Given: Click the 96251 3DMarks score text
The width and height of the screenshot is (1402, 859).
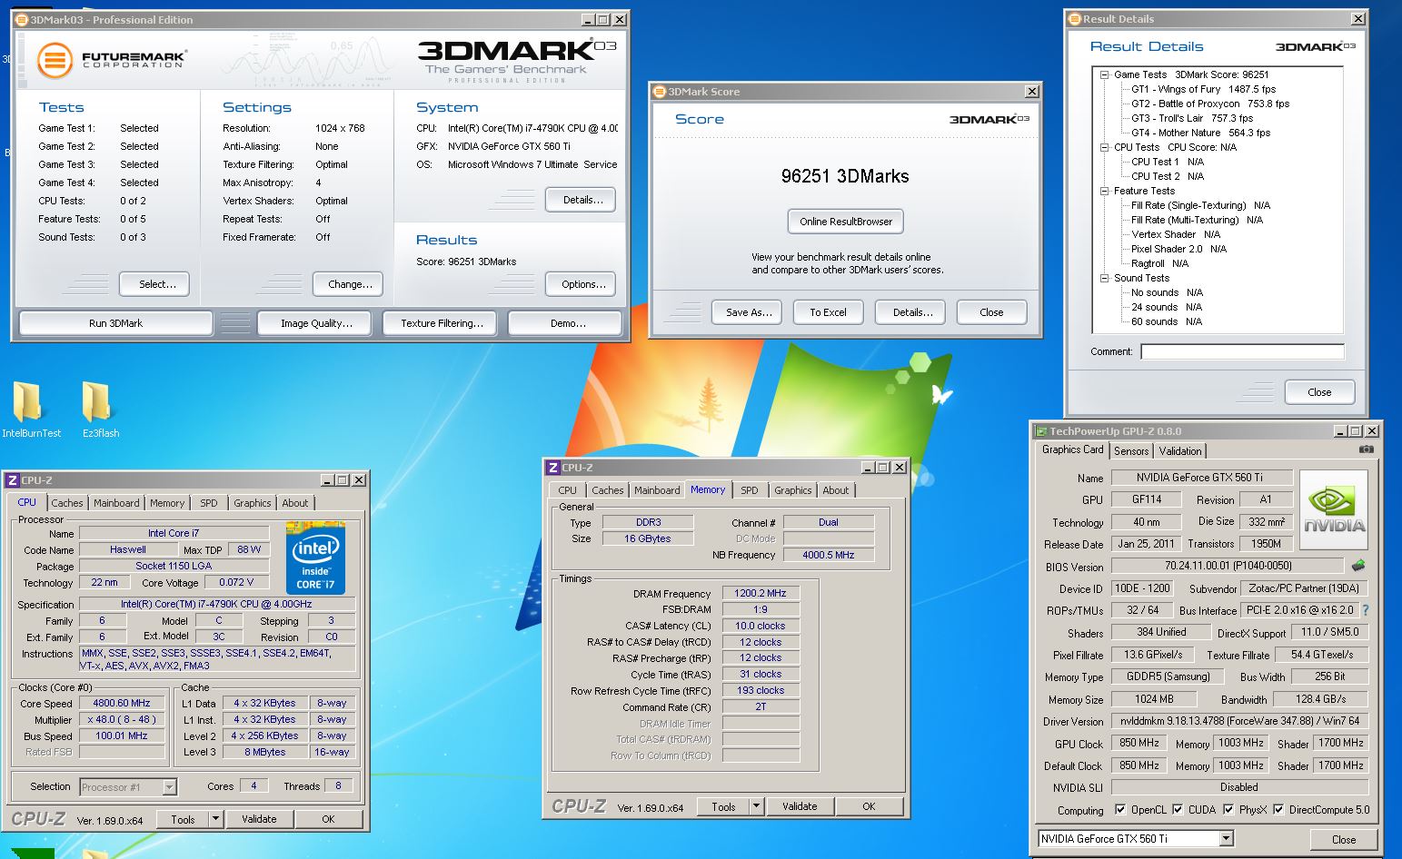Looking at the screenshot, I should 845,176.
